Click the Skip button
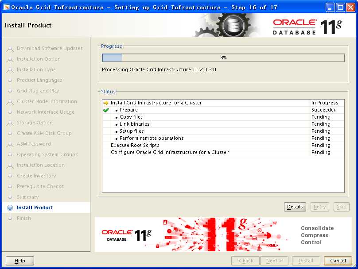 click(341, 207)
